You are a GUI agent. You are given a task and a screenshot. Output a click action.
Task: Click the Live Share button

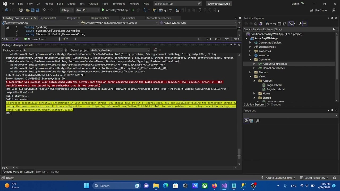[x=318, y=10]
